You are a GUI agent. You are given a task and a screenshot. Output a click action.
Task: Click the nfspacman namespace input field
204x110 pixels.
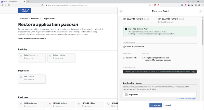click(x=160, y=95)
